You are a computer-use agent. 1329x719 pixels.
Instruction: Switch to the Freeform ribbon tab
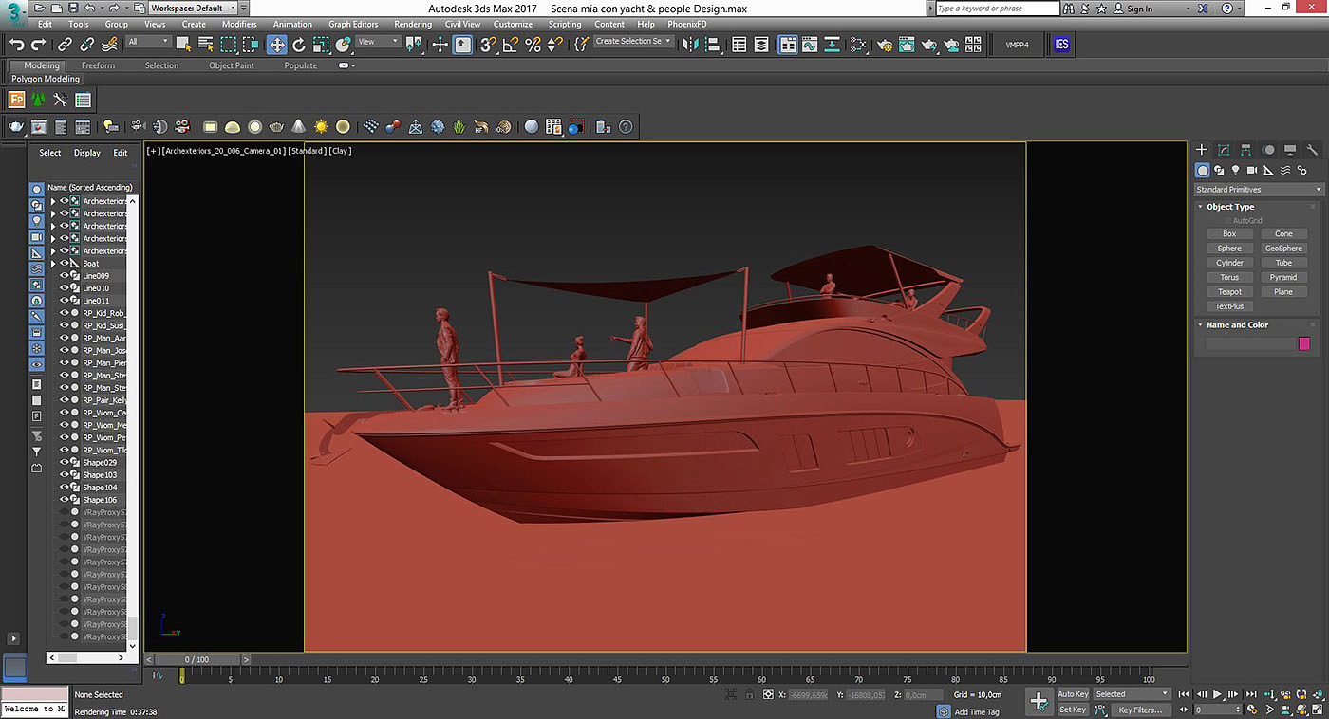[x=98, y=65]
